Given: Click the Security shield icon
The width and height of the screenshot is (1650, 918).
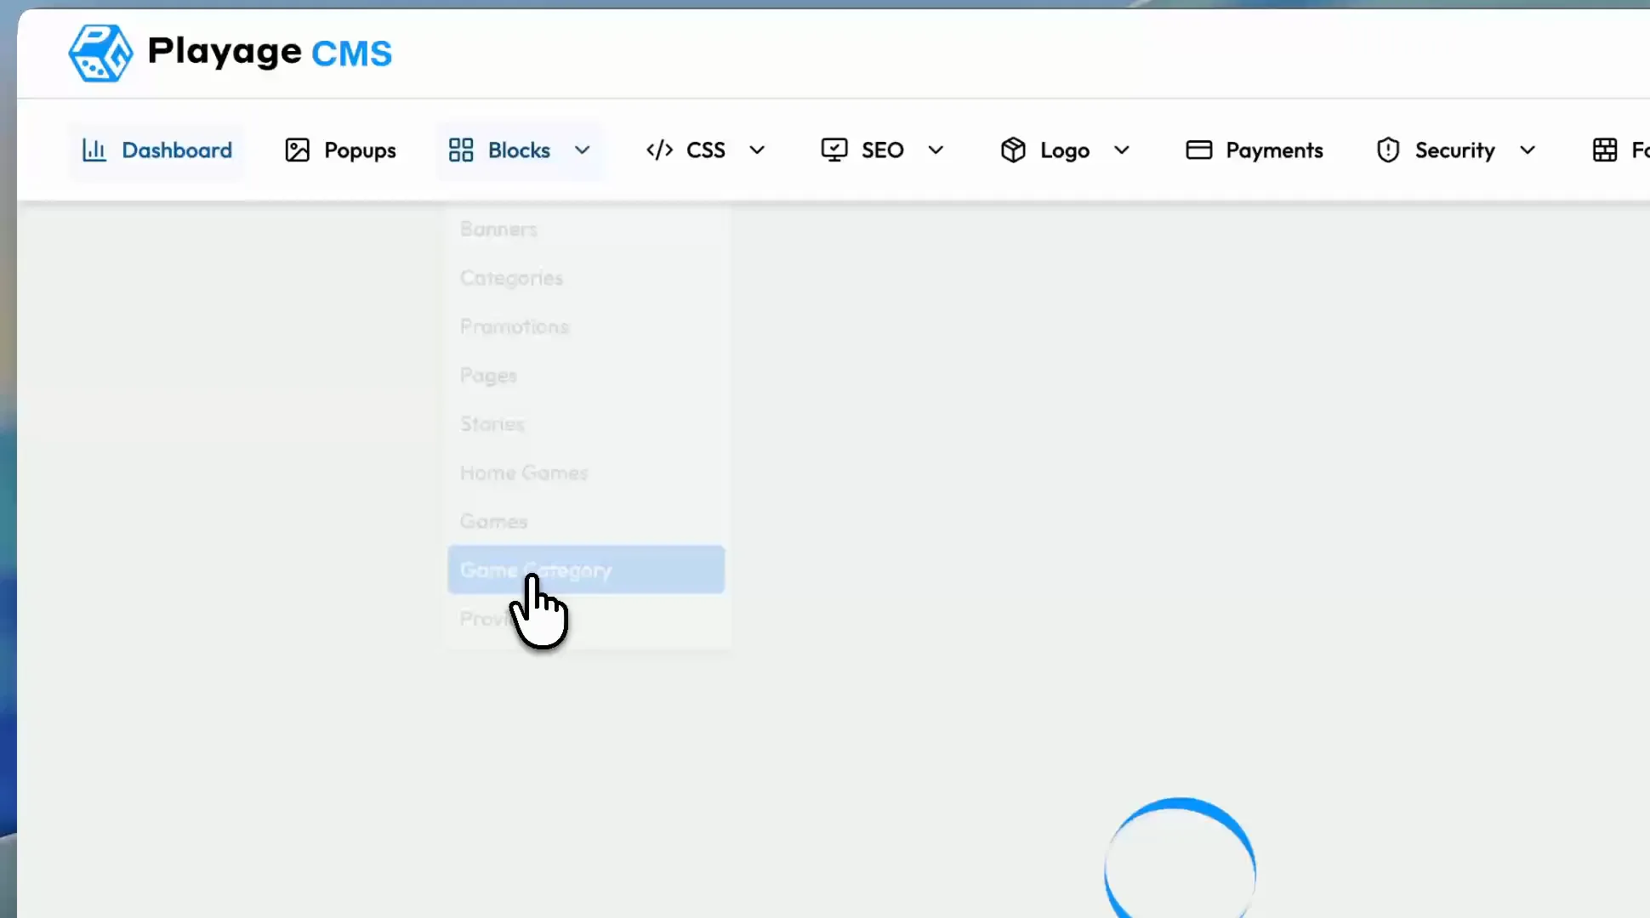Looking at the screenshot, I should coord(1388,150).
